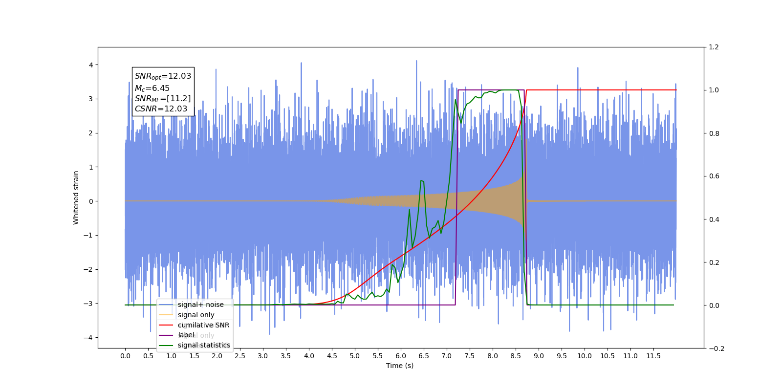The image size is (782, 391).
Task: Click the CSNR=12.03 annotation text
Action: (161, 109)
